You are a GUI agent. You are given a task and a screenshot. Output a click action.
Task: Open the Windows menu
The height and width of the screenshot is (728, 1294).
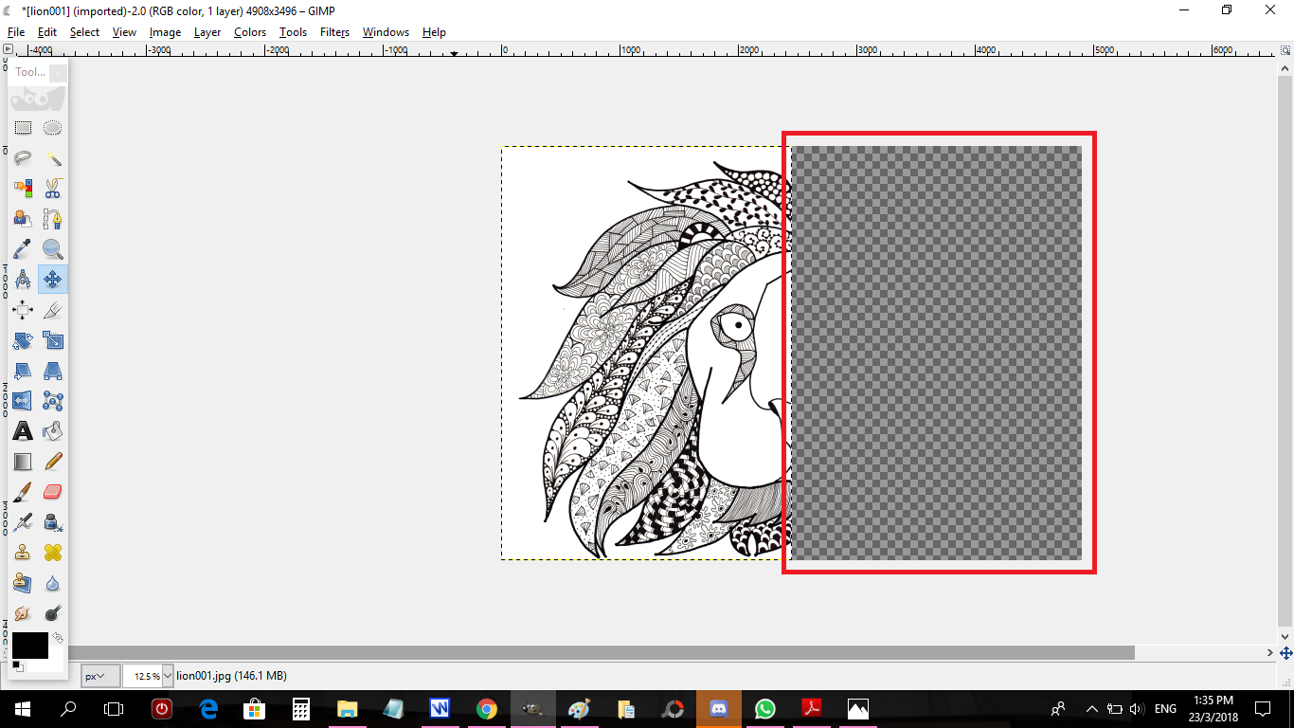click(386, 31)
